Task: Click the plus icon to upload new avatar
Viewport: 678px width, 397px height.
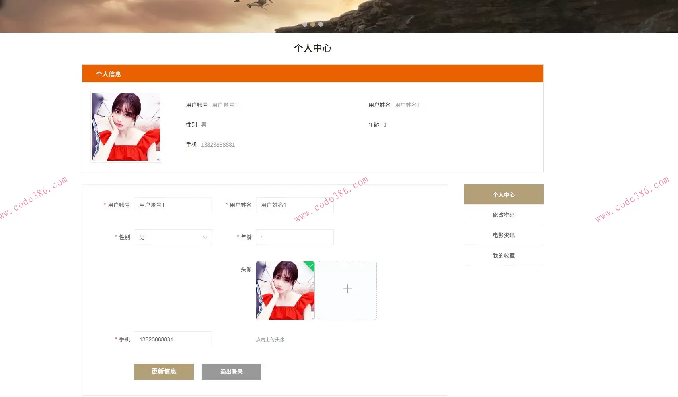Action: coord(347,289)
